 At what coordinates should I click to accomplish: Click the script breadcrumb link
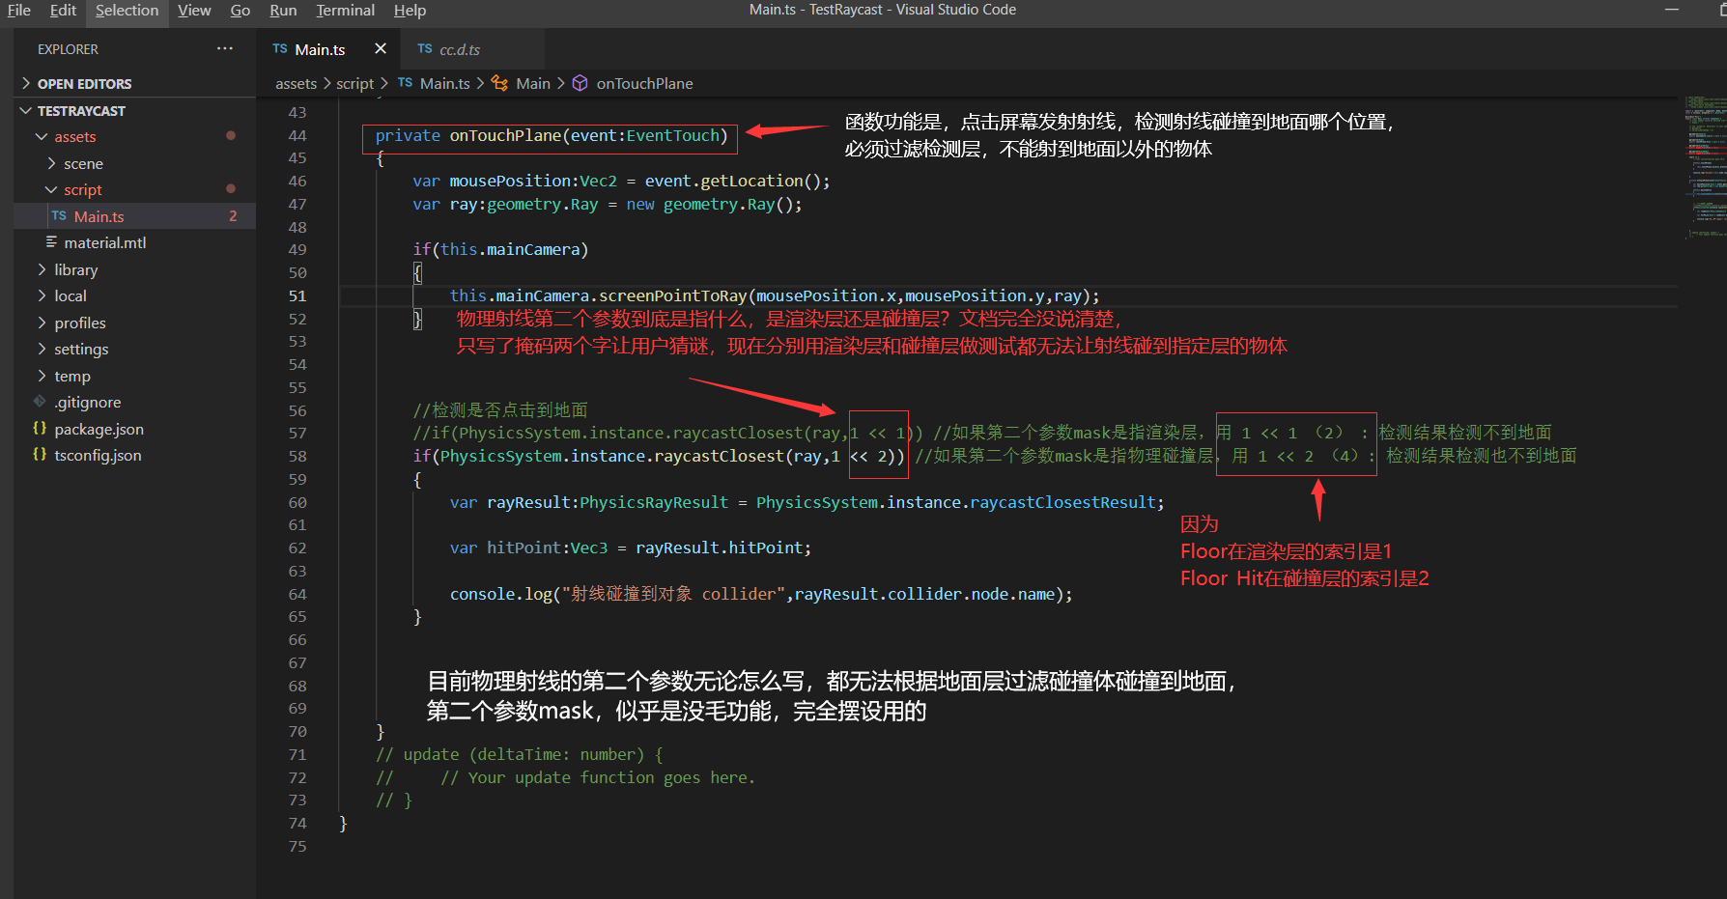(354, 84)
